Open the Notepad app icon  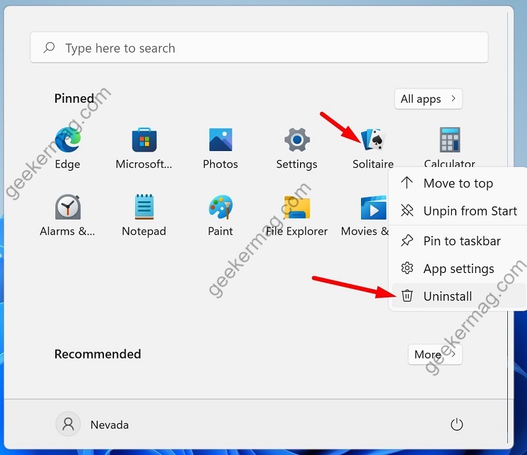(x=144, y=207)
